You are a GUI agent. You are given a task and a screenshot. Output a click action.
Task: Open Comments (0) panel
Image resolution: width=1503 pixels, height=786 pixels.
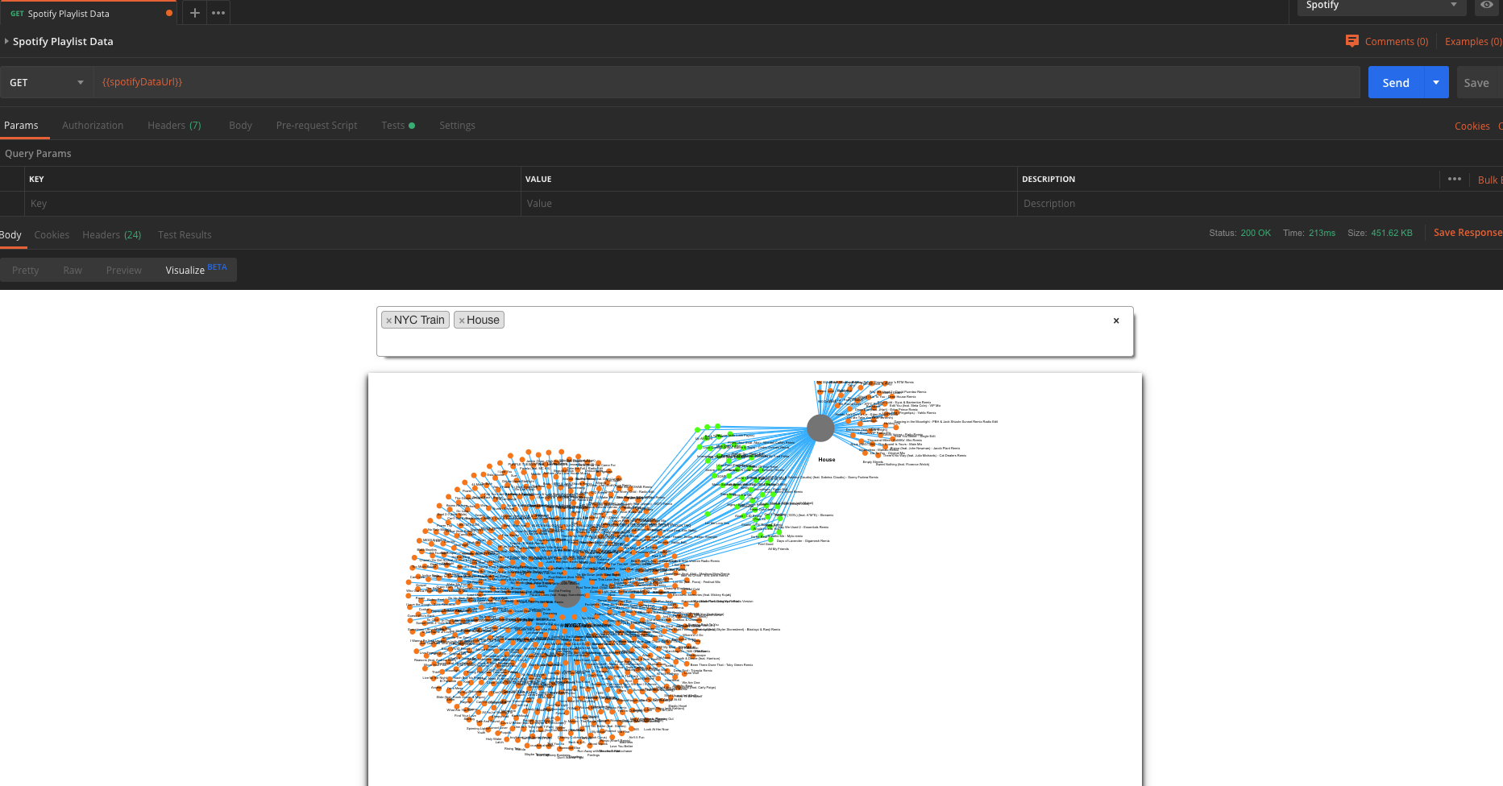[x=1397, y=41]
